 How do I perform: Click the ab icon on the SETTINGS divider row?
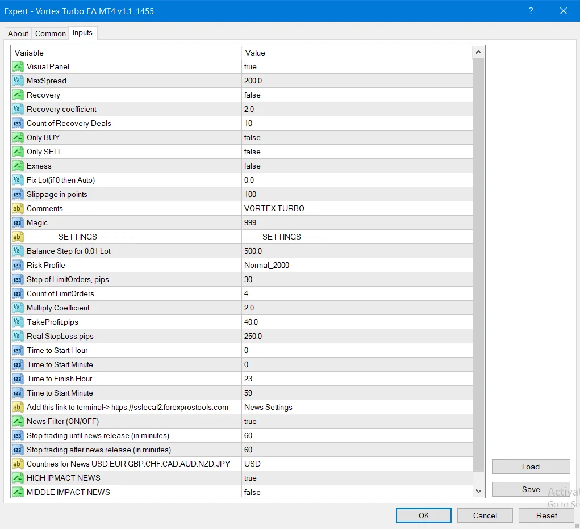pos(18,237)
